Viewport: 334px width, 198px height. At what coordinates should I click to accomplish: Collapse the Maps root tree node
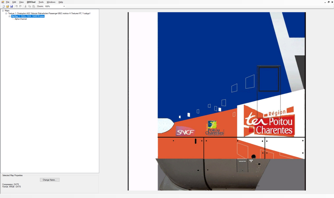[x=3, y=11]
